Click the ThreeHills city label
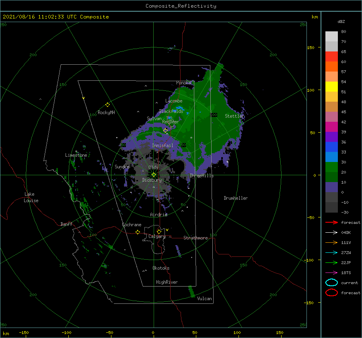This screenshot has height=338, width=362. pyautogui.click(x=202, y=176)
